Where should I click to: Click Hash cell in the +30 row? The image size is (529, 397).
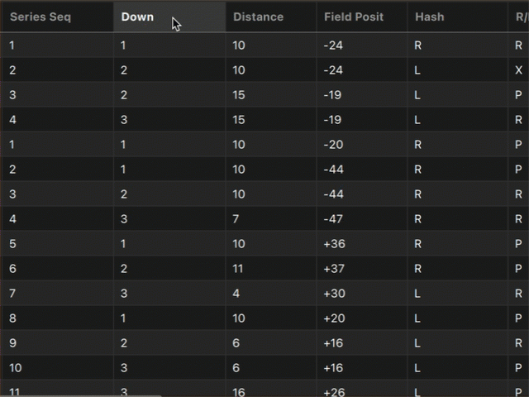[x=417, y=294]
